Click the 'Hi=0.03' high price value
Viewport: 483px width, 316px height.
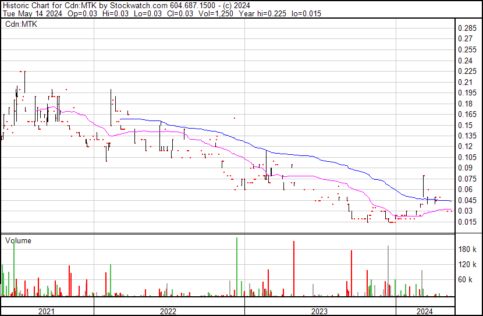[x=115, y=13]
